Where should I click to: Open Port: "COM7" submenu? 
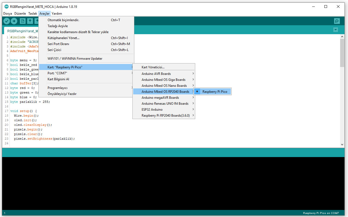coord(86,73)
